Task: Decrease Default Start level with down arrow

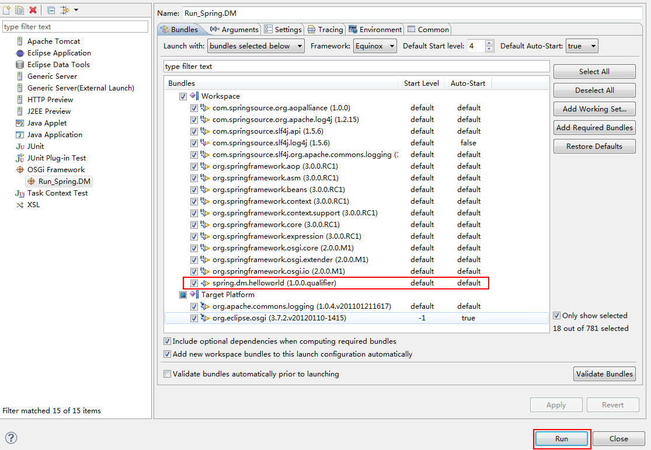Action: 489,49
